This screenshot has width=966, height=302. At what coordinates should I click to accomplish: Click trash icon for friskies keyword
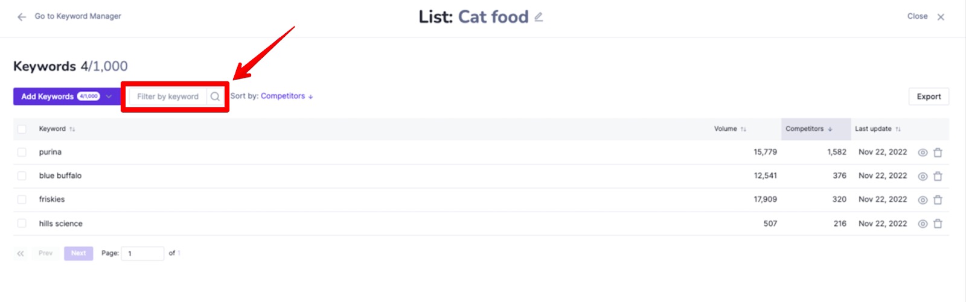tap(938, 200)
